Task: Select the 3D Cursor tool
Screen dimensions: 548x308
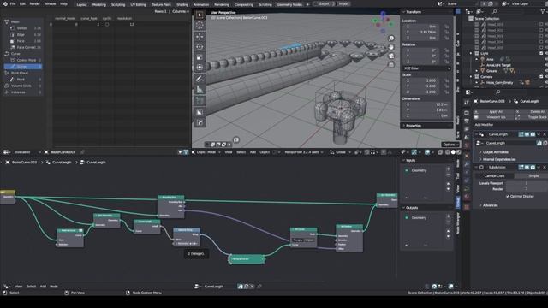Action: coord(200,26)
